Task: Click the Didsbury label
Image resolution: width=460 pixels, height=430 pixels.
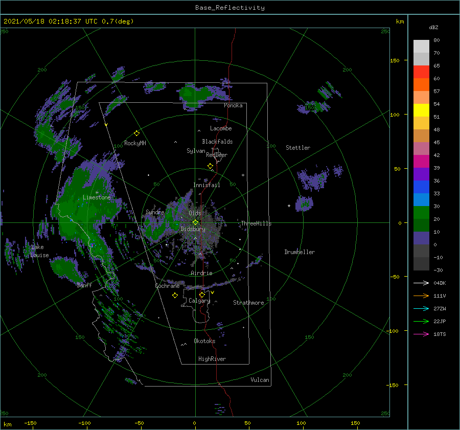Action: pos(193,229)
